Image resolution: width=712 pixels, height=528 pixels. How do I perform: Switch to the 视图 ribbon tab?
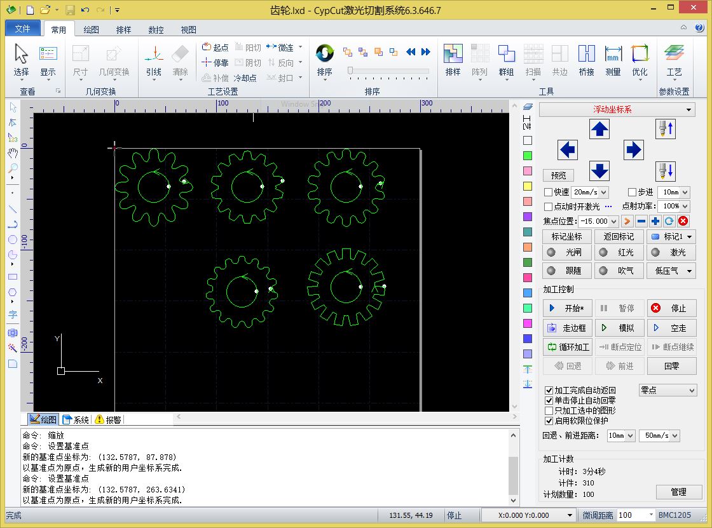tap(188, 29)
